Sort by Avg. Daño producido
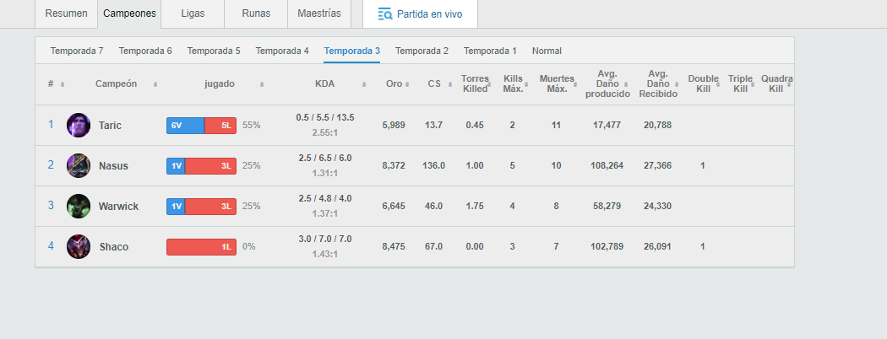This screenshot has height=339, width=887. point(607,83)
